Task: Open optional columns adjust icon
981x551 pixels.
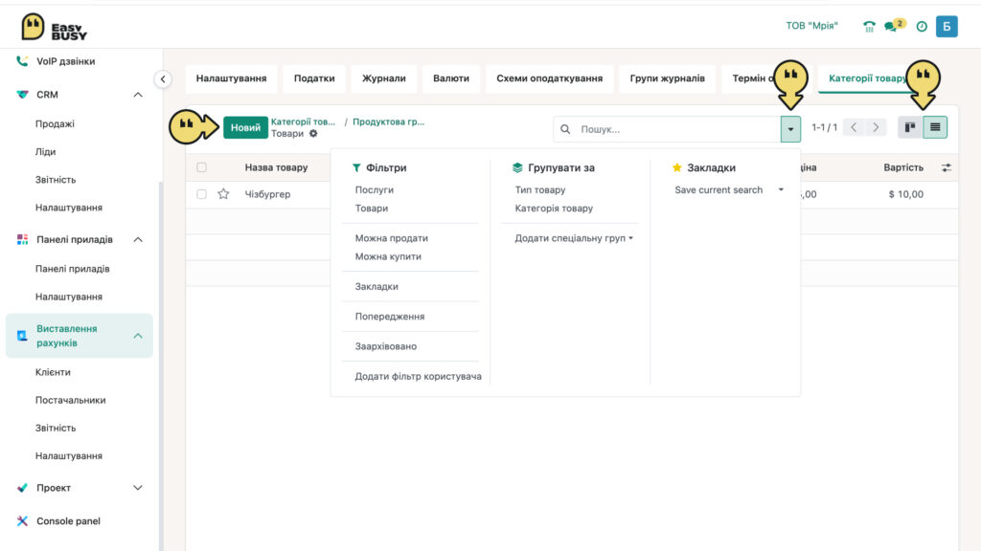Action: pos(946,167)
